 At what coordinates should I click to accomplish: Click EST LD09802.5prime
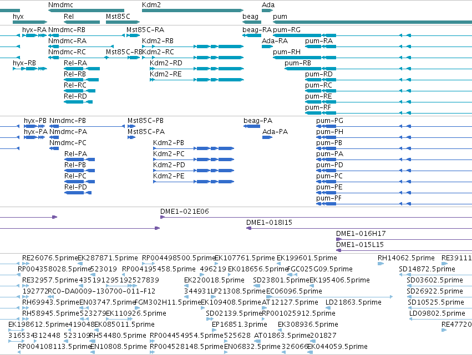pos(437,314)
